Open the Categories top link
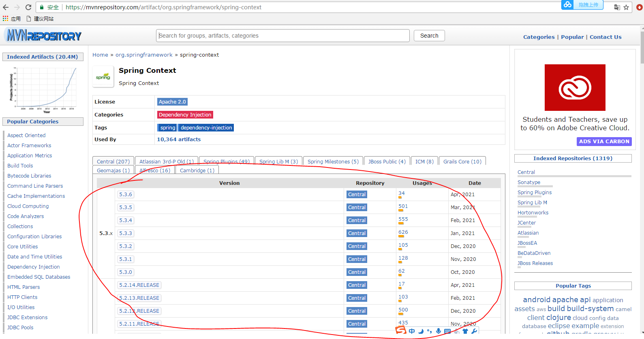Viewport: 644px width, 339px height. click(x=539, y=37)
